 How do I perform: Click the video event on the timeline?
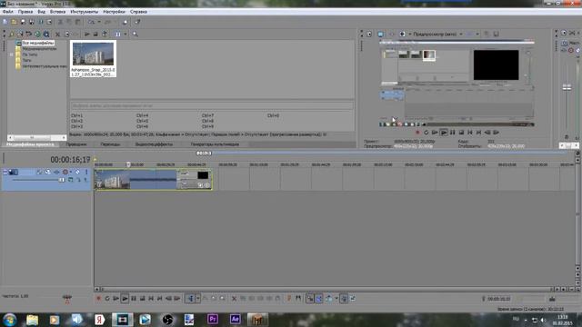(154, 180)
